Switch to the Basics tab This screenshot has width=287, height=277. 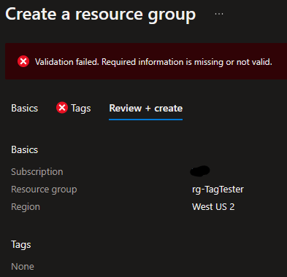click(25, 108)
